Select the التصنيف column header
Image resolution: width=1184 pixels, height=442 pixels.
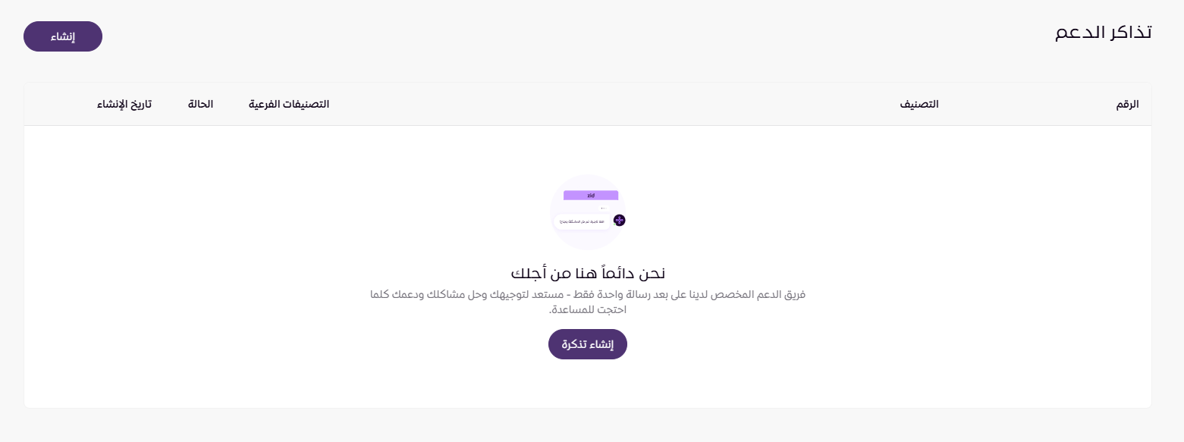(x=919, y=104)
